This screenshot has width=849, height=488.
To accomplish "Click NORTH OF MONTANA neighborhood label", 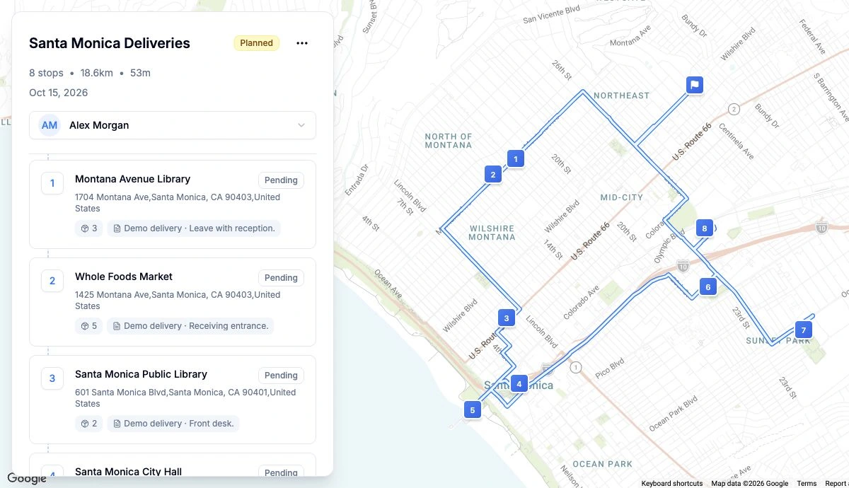I will pos(449,141).
